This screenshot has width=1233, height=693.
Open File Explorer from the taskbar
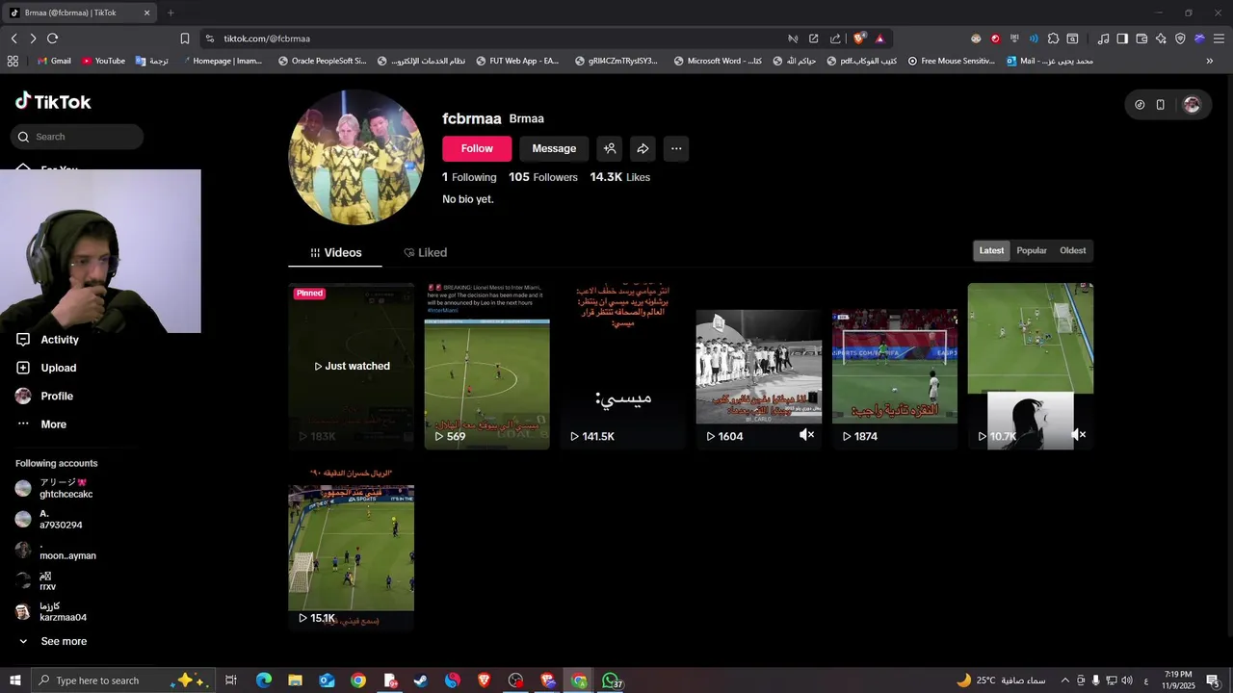pyautogui.click(x=295, y=680)
